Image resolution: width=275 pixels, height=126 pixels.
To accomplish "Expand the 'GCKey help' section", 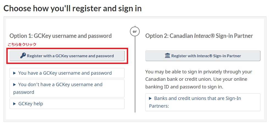I will [x=67, y=104].
